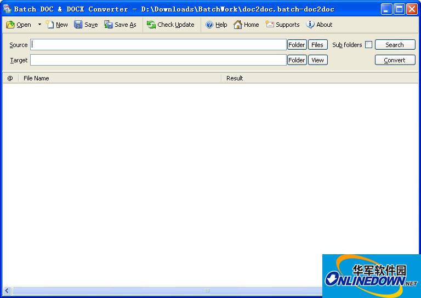Sort by the File Name column header

coord(120,78)
